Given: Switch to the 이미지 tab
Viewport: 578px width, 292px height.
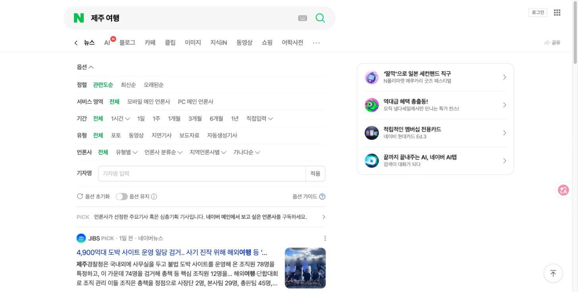Looking at the screenshot, I should 193,42.
